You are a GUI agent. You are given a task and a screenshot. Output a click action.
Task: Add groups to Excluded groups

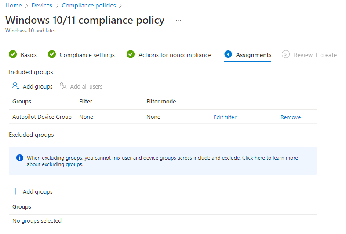point(38,191)
